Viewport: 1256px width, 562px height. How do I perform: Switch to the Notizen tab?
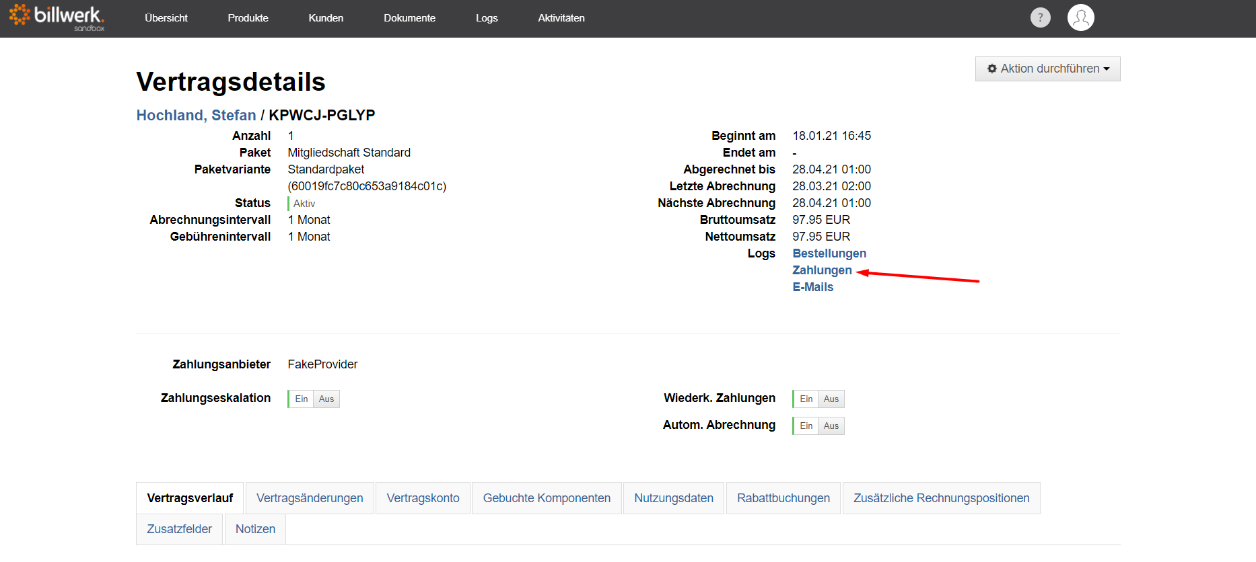[x=255, y=529]
